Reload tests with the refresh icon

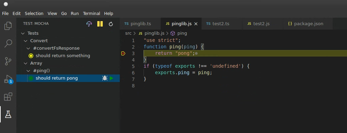point(111,24)
